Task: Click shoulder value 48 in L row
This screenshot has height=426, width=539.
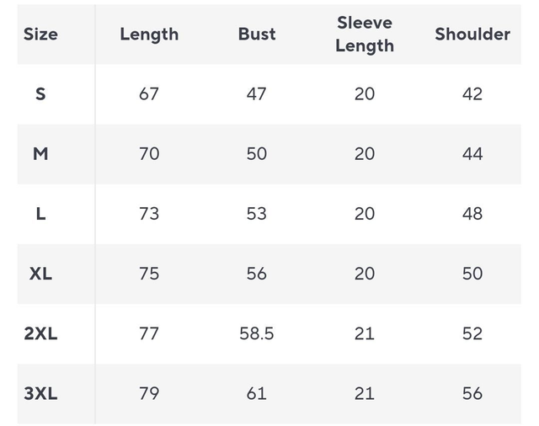Action: pyautogui.click(x=472, y=214)
